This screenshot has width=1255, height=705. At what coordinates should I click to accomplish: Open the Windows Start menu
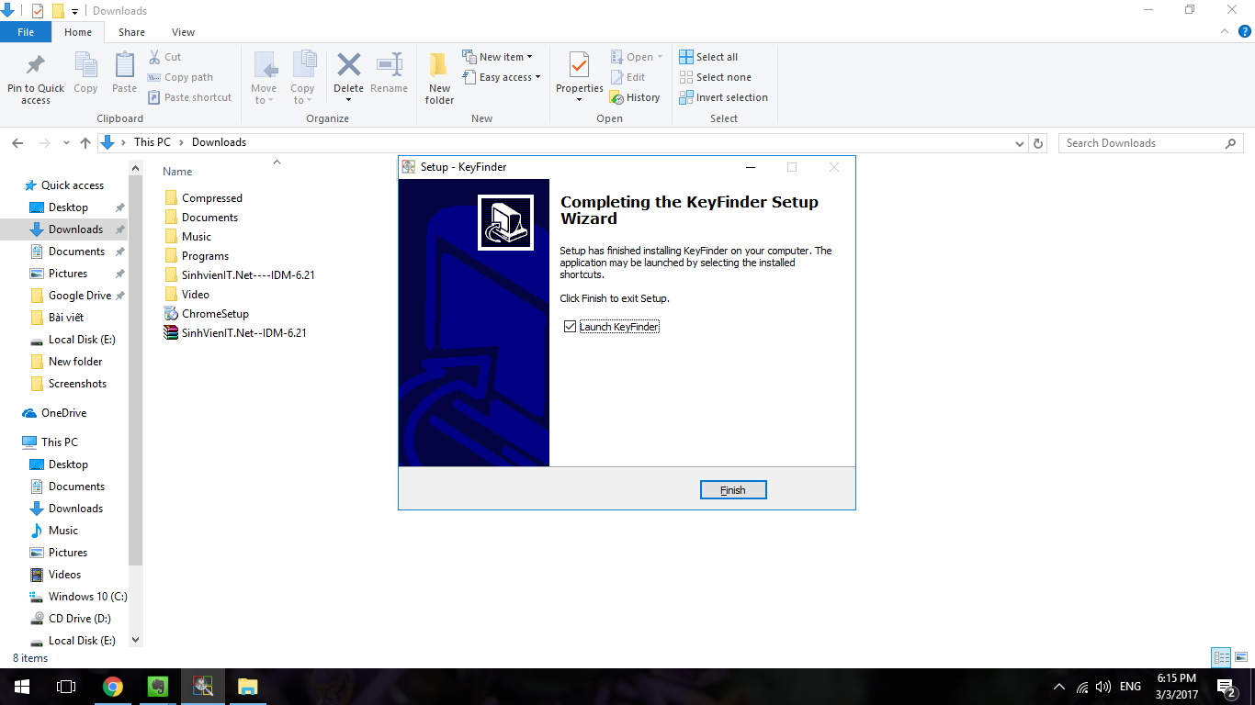21,687
